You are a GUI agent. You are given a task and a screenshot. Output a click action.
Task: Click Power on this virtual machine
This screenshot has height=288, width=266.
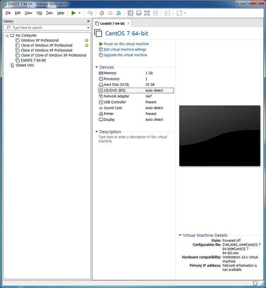coord(126,44)
